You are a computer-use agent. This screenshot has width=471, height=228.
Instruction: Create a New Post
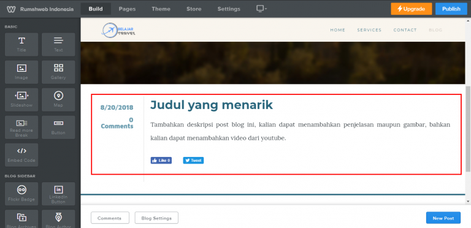coord(443,218)
